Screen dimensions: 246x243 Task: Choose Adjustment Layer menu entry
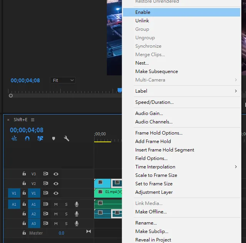pyautogui.click(x=181, y=192)
